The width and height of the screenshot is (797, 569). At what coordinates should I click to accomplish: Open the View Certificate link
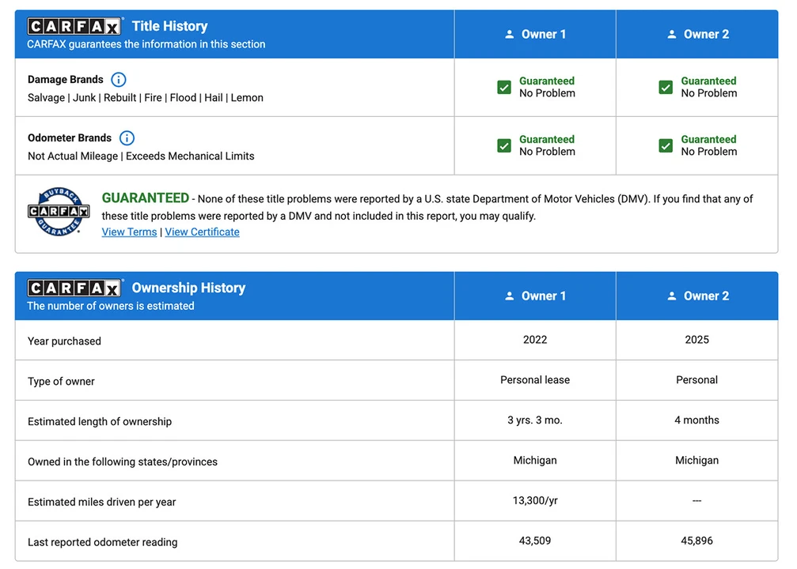pyautogui.click(x=202, y=232)
